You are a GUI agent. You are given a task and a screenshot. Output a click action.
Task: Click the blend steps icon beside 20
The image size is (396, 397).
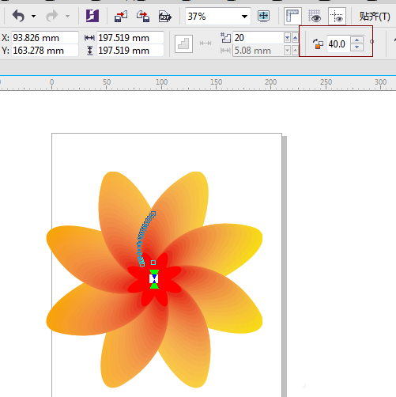point(226,38)
